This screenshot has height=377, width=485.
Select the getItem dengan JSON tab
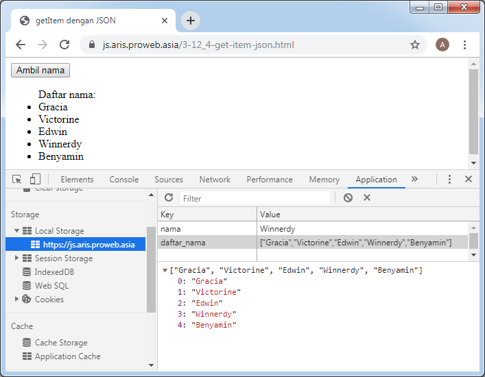click(93, 21)
